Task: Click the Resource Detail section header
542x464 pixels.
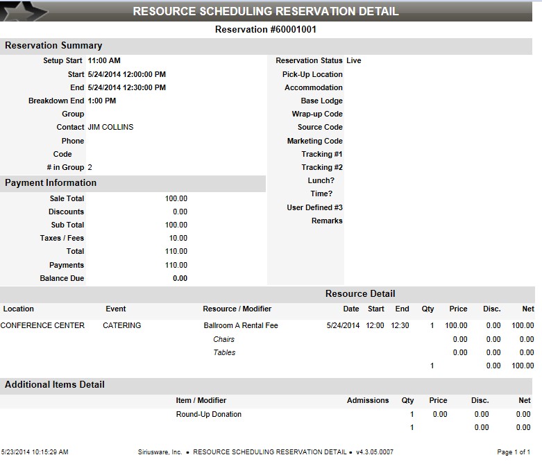Action: (360, 293)
